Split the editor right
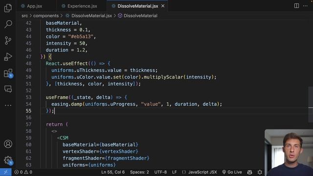313x176 pixels. pyautogui.click(x=297, y=6)
